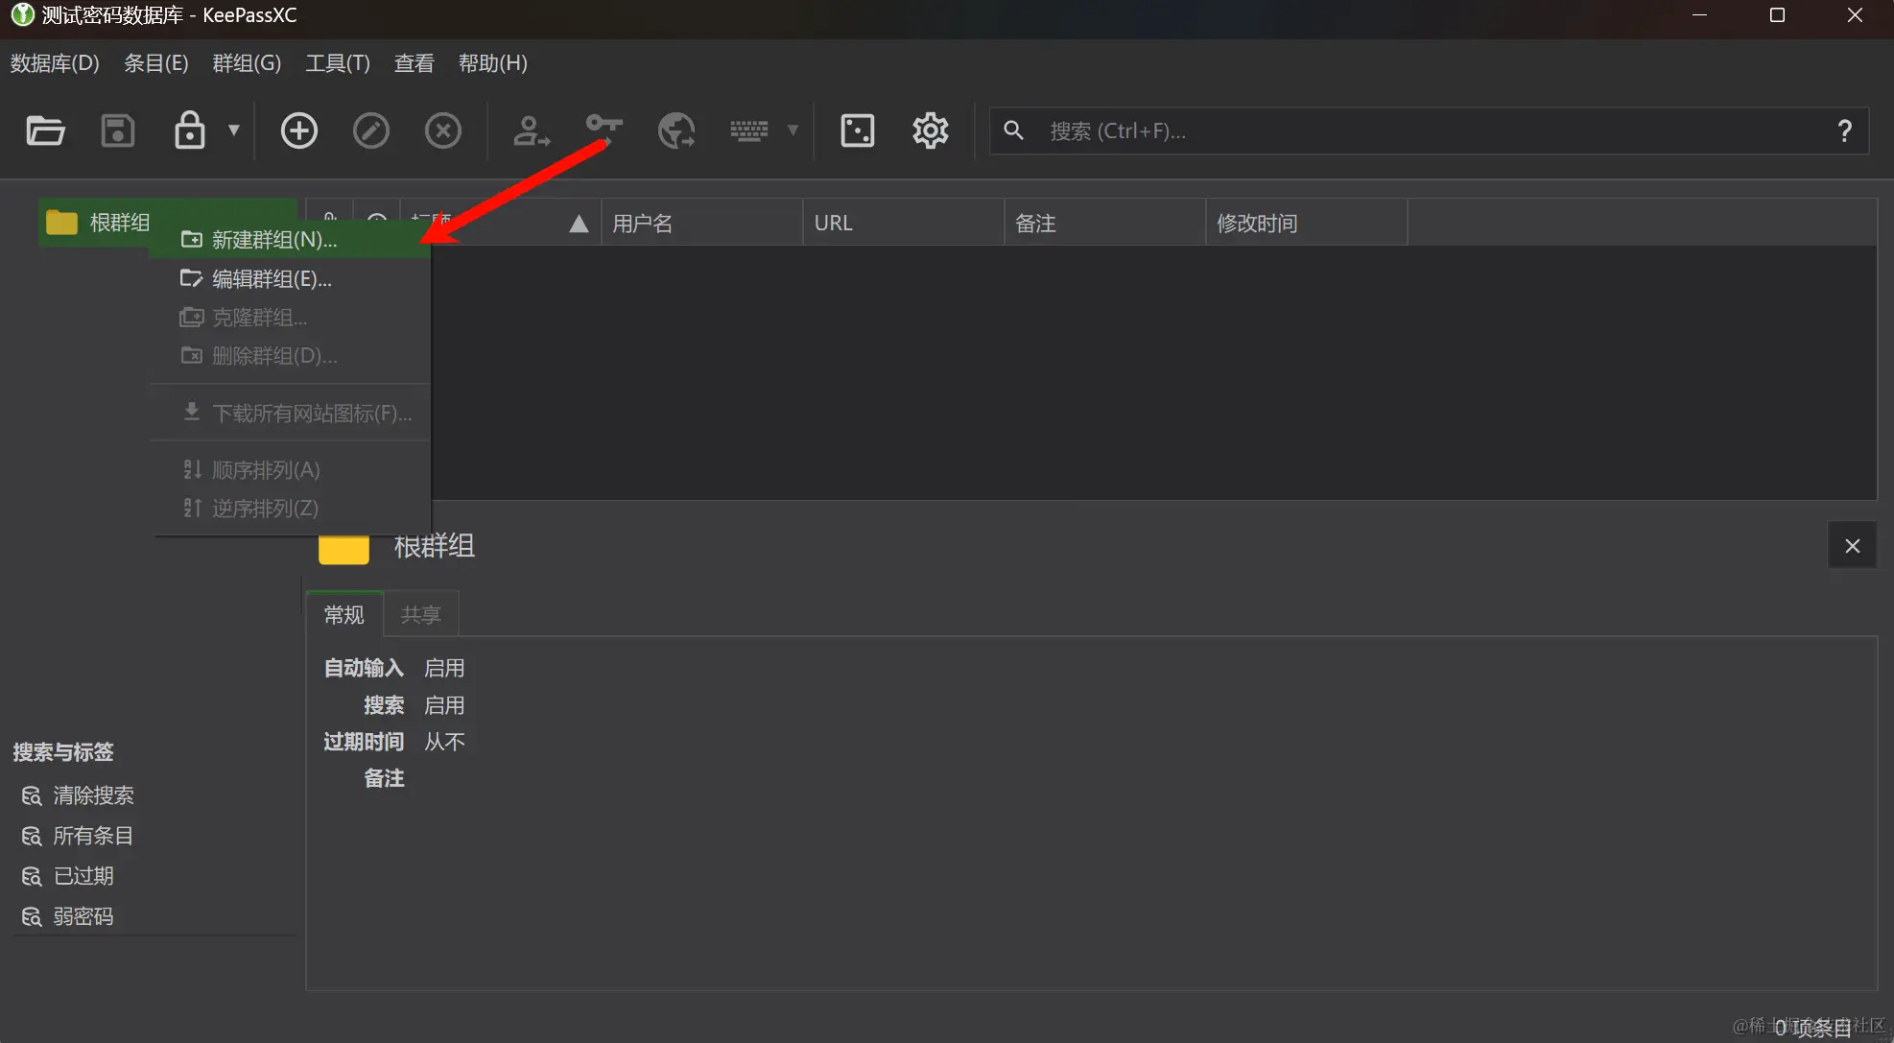Click the lock database padlock icon
Screen dimensions: 1894x1043
(189, 130)
